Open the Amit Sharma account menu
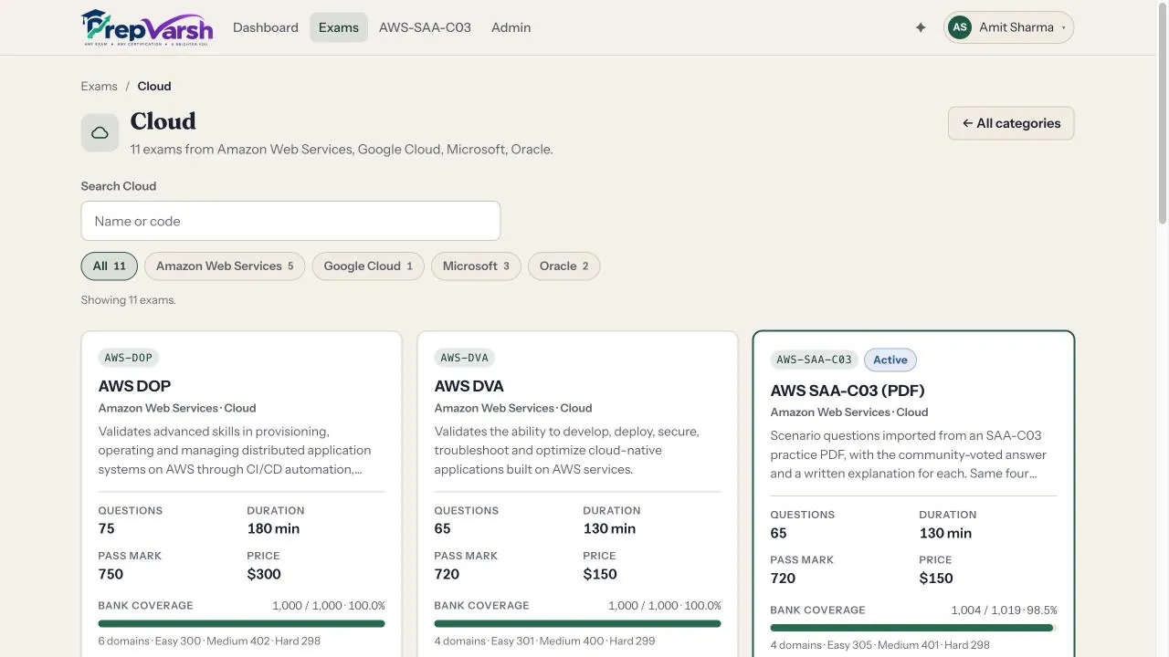Image resolution: width=1169 pixels, height=657 pixels. pyautogui.click(x=1008, y=27)
